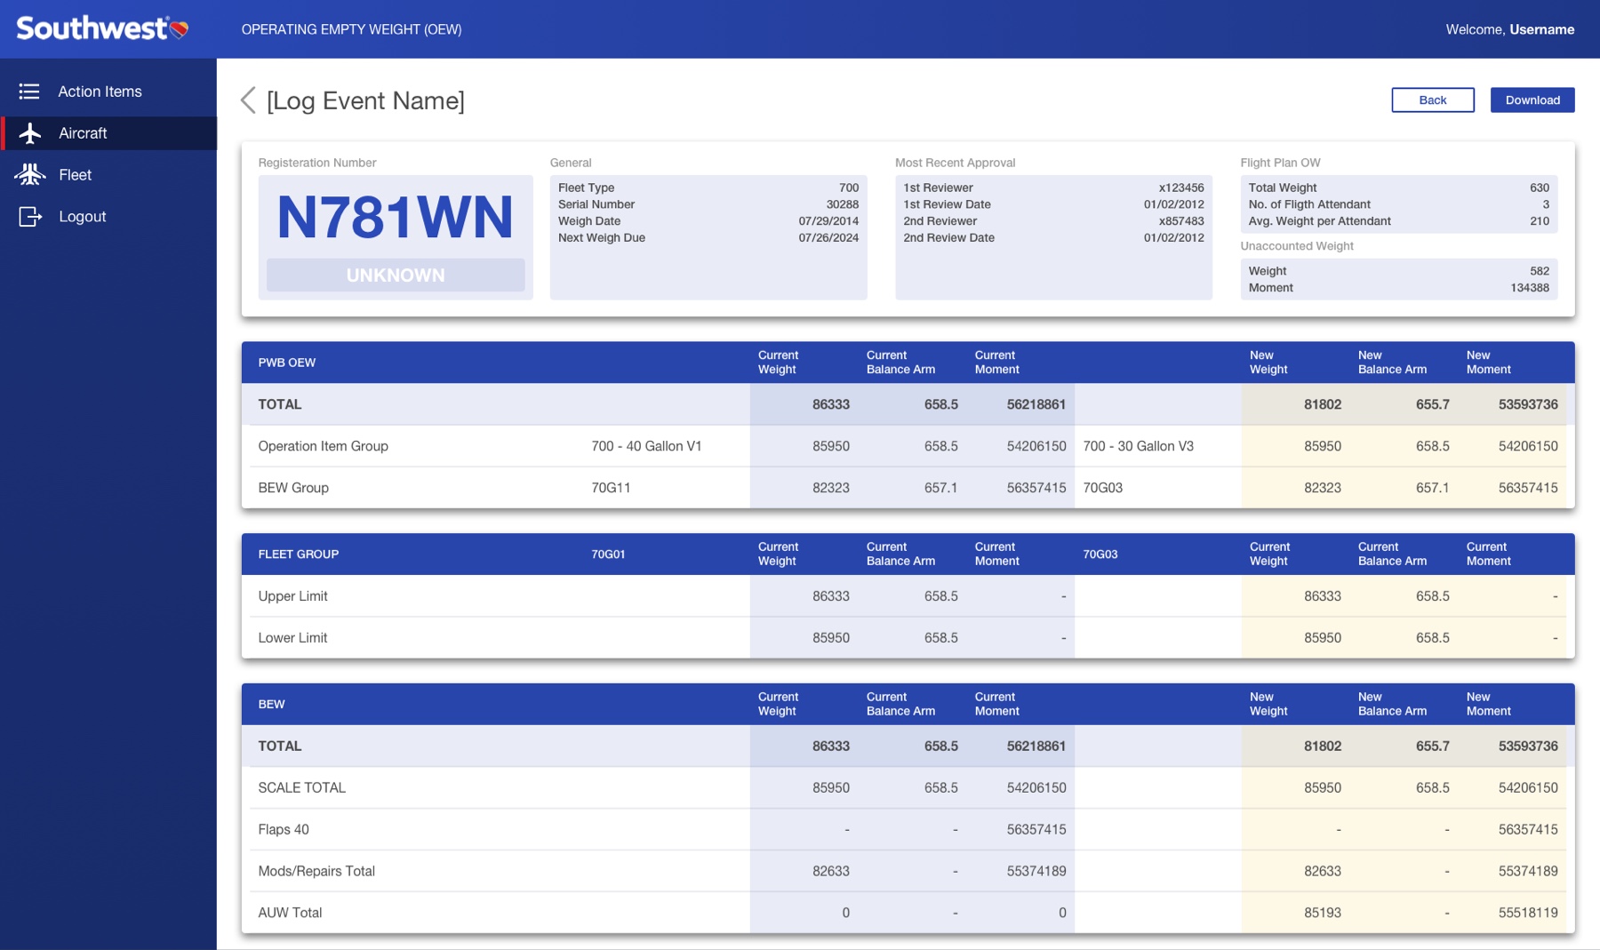Click Mods/Repairs current moment 55374189
This screenshot has width=1600, height=950.
[x=1036, y=872]
